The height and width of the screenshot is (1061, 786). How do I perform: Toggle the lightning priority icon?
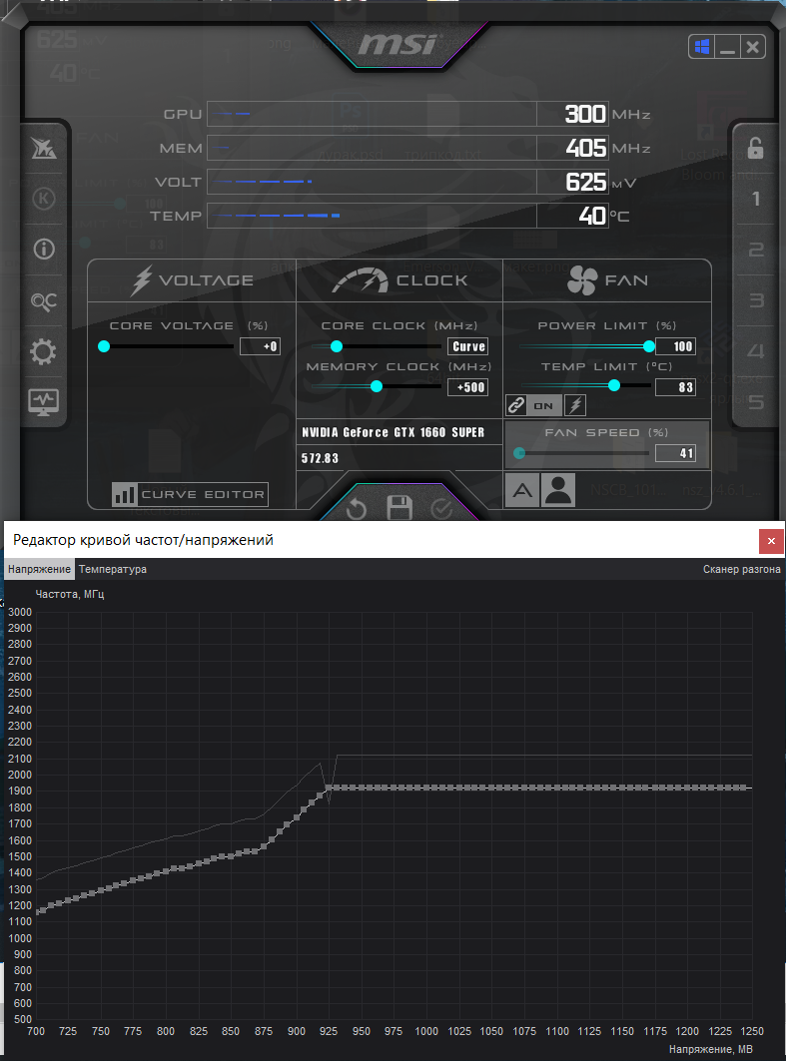click(x=575, y=405)
